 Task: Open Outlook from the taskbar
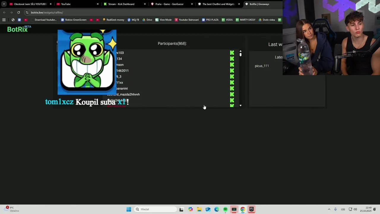point(208,209)
